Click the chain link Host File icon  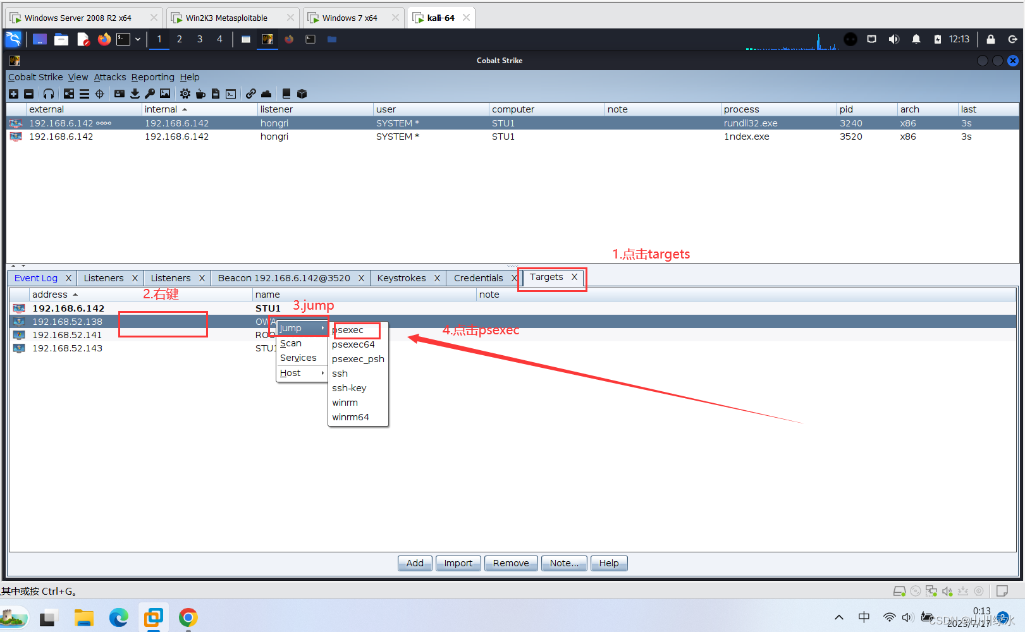pos(251,94)
